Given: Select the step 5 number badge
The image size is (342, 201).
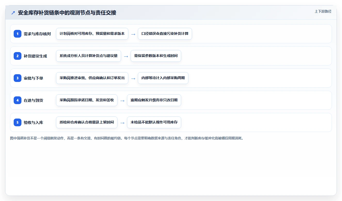Looking at the screenshot, I should click(18, 122).
